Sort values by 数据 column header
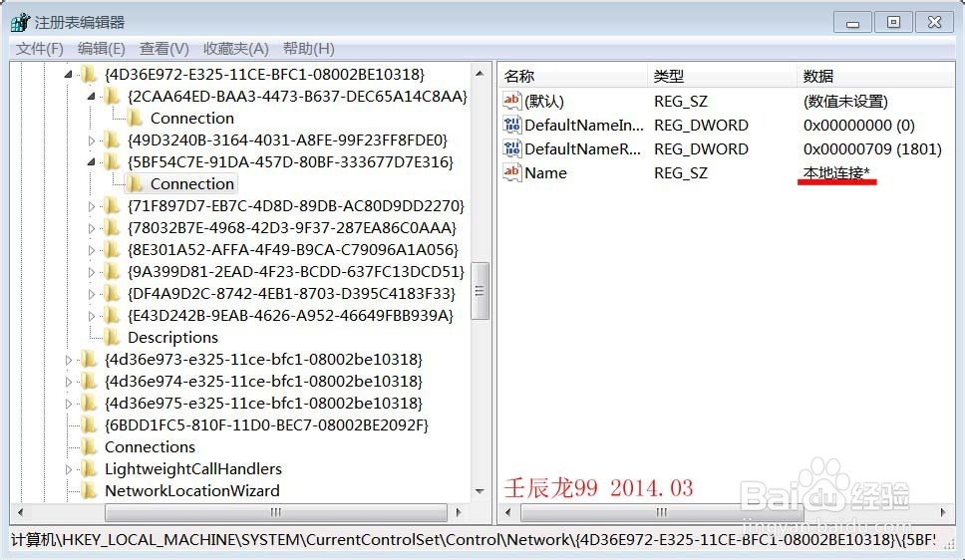 pyautogui.click(x=876, y=77)
